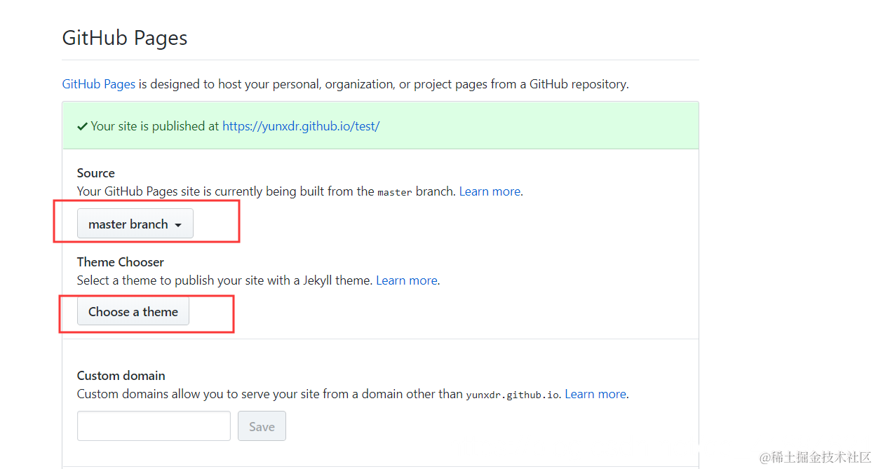Open the published site link yunxdr.github.io/test
The width and height of the screenshot is (876, 469).
point(301,126)
